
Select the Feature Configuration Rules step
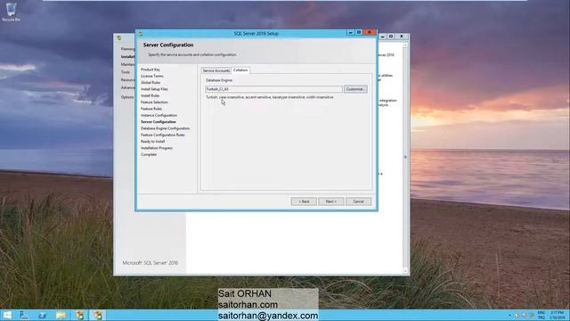coord(162,135)
